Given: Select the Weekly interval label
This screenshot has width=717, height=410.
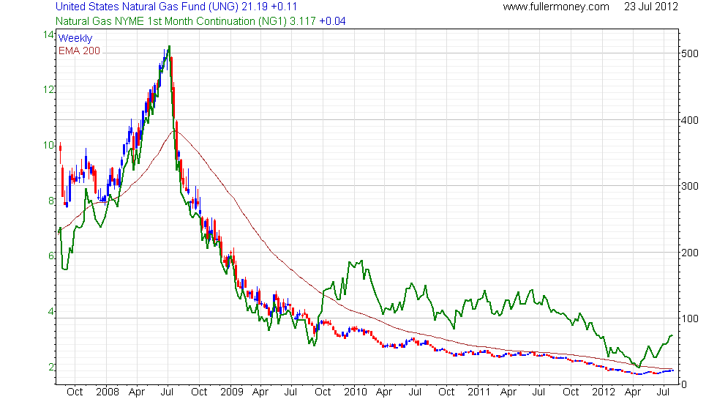Looking at the screenshot, I should click(x=75, y=38).
